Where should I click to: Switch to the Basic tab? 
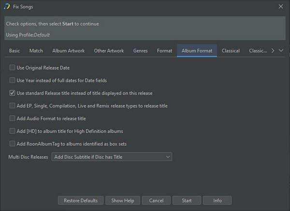pyautogui.click(x=14, y=51)
